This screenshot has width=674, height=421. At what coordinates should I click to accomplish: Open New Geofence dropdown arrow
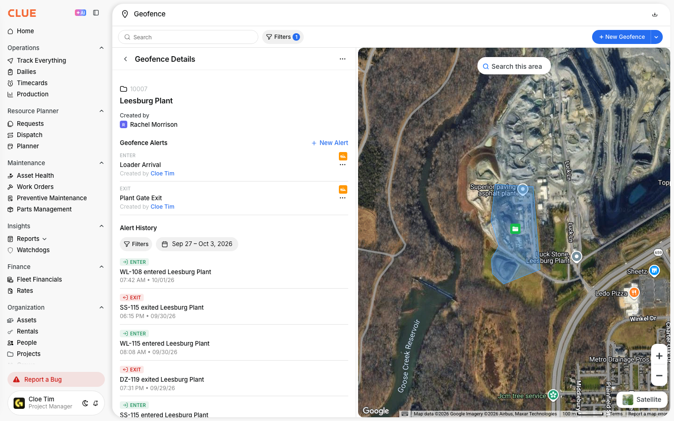[657, 37]
